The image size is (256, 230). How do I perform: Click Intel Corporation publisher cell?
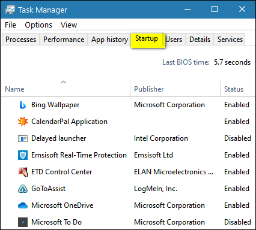coord(161,138)
